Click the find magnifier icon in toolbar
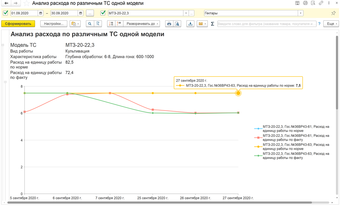This screenshot has height=206, width=341. click(90, 24)
